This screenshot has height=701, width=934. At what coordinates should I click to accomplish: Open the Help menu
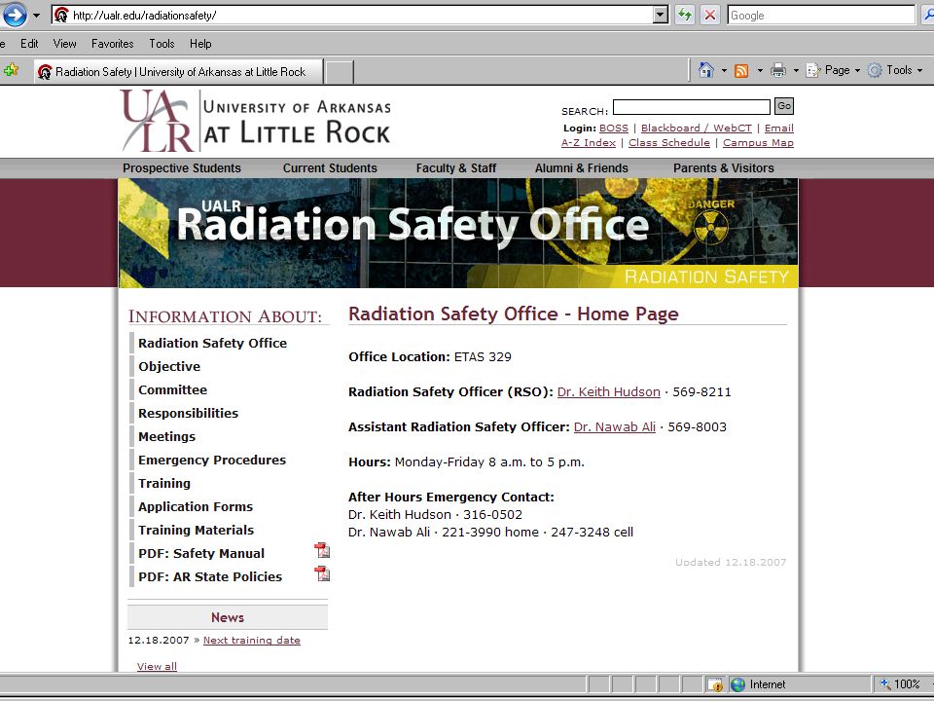coord(200,44)
